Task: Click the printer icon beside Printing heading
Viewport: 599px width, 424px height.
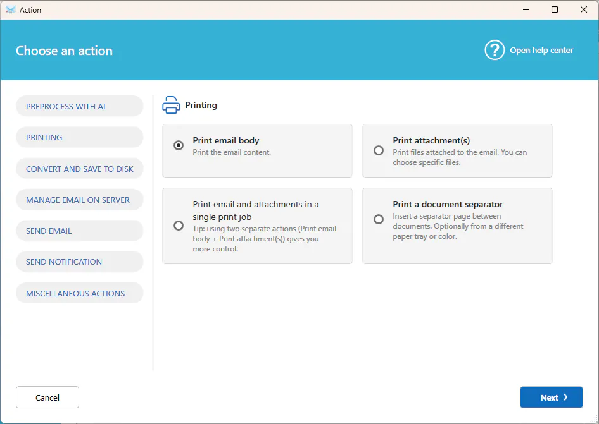Action: pyautogui.click(x=171, y=105)
